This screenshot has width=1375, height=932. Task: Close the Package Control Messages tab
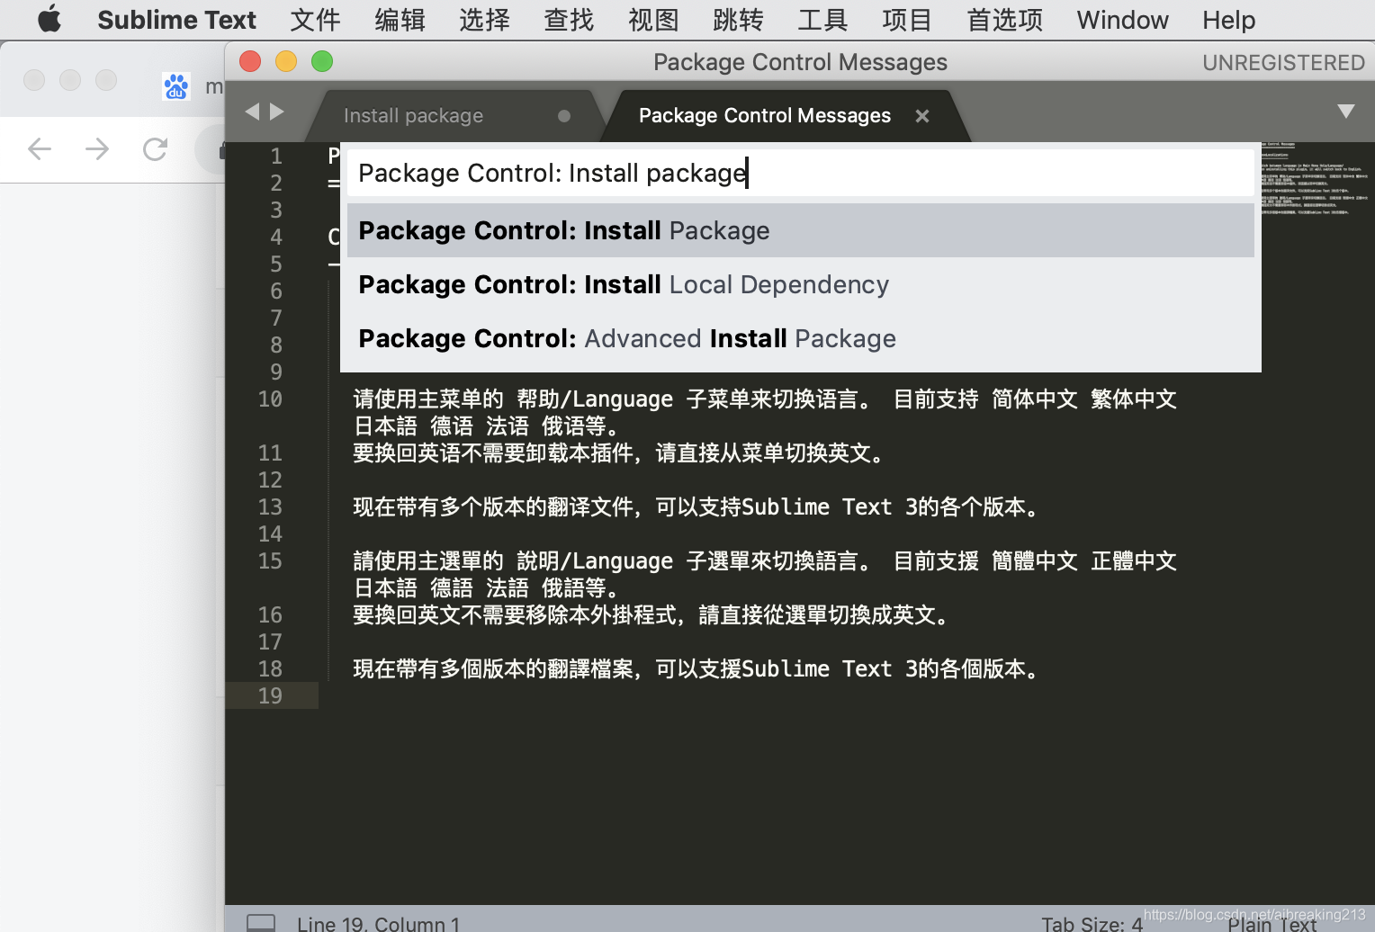pyautogui.click(x=921, y=115)
